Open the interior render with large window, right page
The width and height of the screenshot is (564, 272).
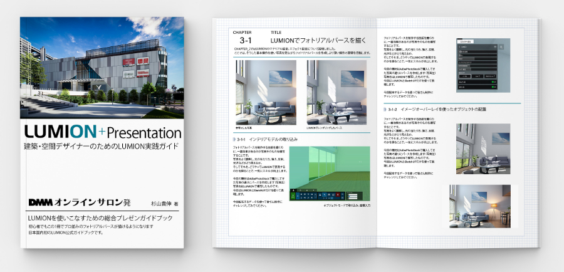tap(483, 149)
